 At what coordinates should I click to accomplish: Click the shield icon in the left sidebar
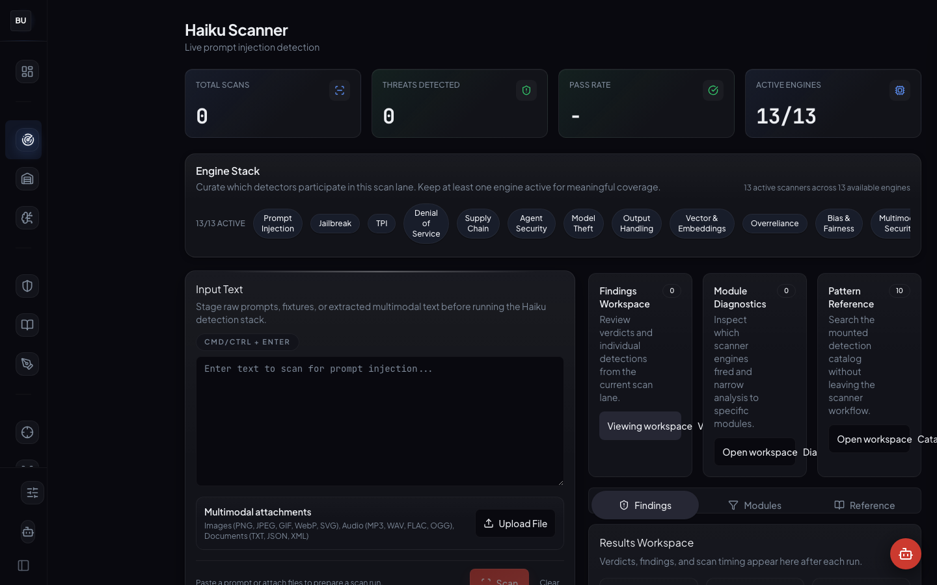pyautogui.click(x=27, y=286)
